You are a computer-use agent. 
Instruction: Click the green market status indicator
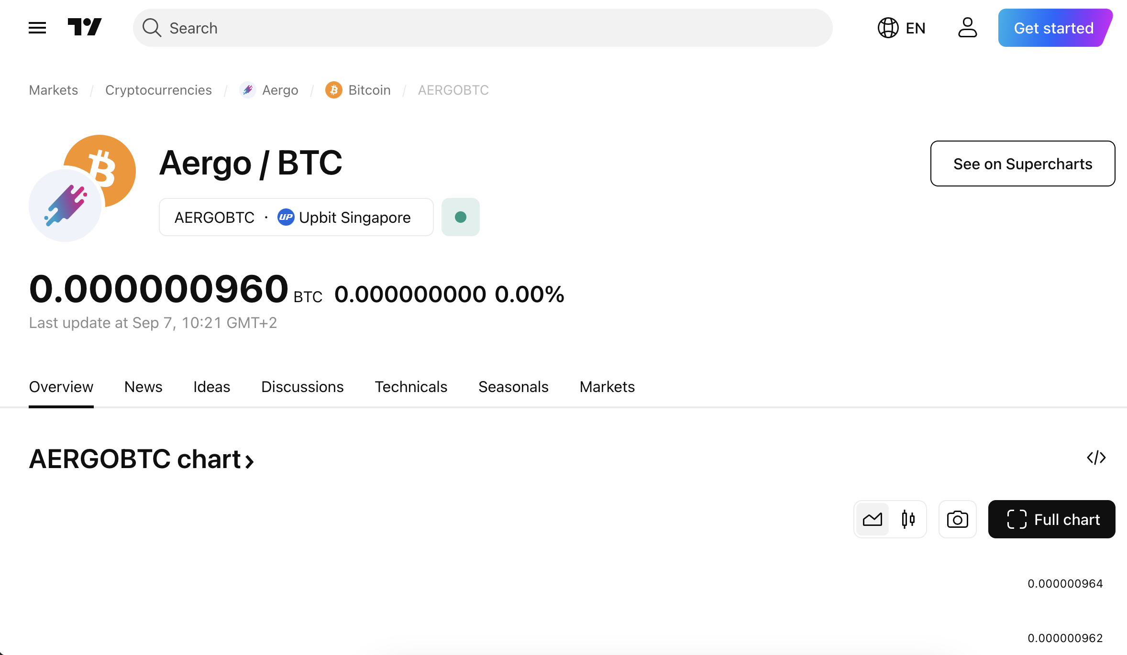(461, 217)
